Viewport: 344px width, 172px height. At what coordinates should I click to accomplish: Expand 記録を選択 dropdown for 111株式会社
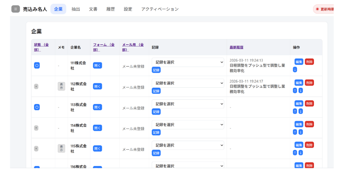point(188,62)
